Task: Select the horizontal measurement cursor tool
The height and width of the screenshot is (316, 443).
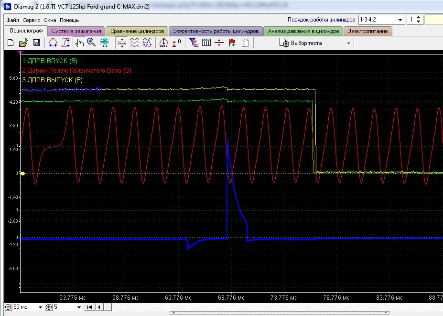Action: point(53,43)
